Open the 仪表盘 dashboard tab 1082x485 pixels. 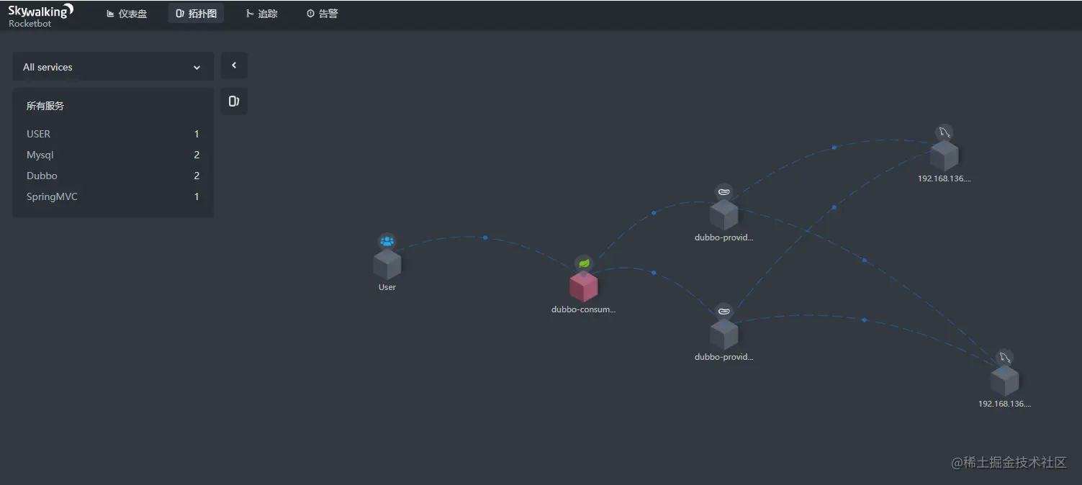click(127, 14)
